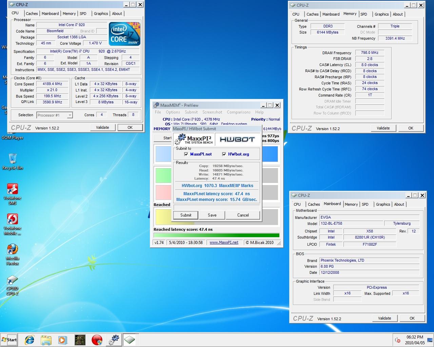
Task: Click the green latency score progress bar
Action: click(216, 235)
